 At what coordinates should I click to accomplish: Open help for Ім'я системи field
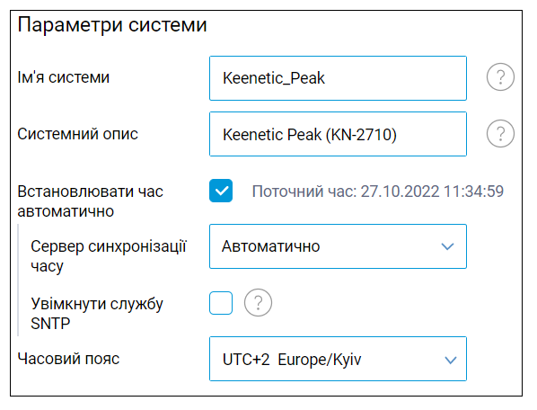coord(500,77)
